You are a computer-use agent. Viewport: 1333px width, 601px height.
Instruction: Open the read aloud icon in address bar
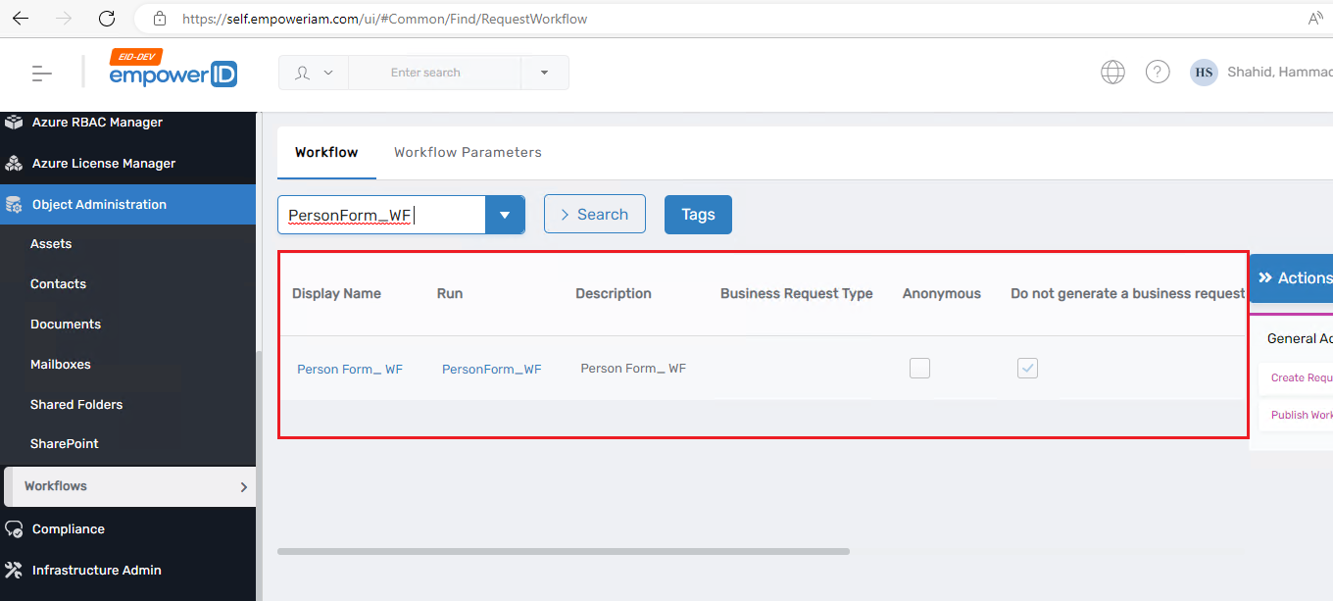tap(1315, 19)
